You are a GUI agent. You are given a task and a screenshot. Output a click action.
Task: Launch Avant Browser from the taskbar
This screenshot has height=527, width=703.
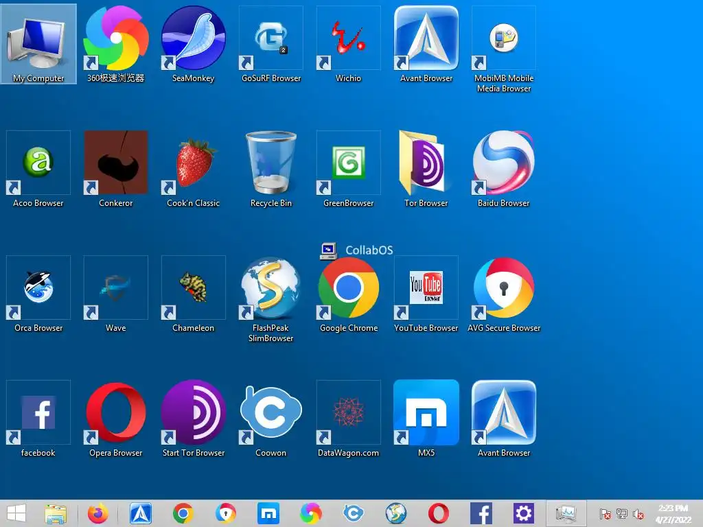pyautogui.click(x=141, y=513)
